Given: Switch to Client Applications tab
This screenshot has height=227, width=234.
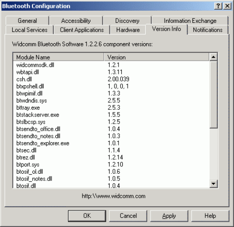Looking at the screenshot, I should point(82,30).
